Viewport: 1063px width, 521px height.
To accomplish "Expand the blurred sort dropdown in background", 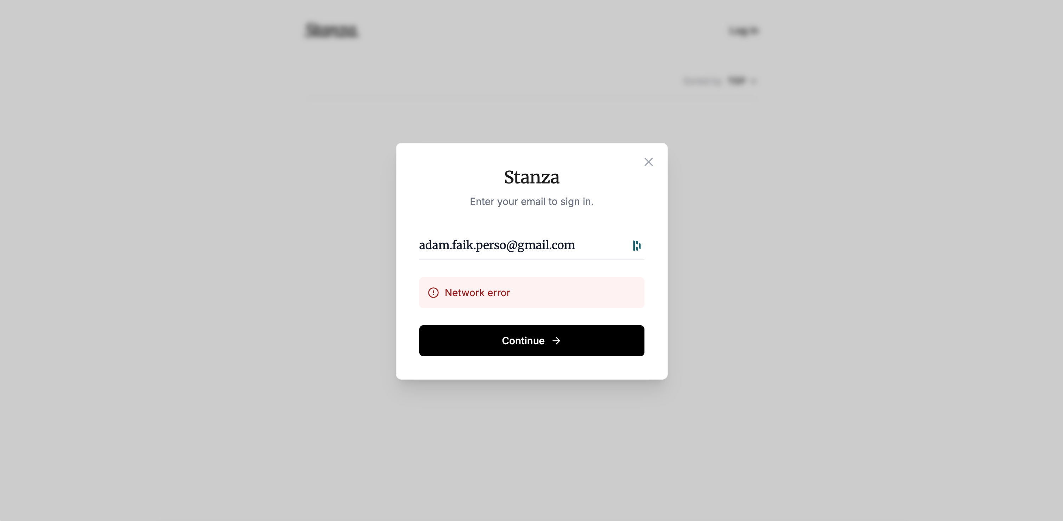I will pyautogui.click(x=741, y=81).
